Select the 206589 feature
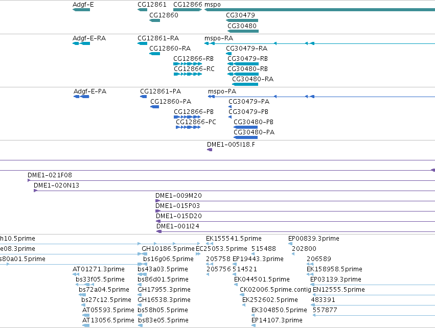 pyautogui.click(x=310, y=264)
